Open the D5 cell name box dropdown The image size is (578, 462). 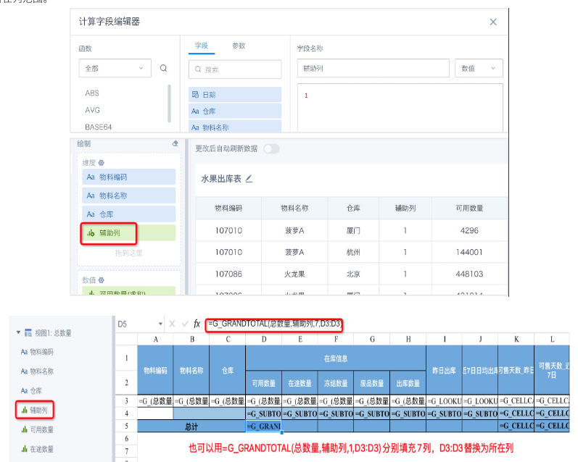point(160,324)
